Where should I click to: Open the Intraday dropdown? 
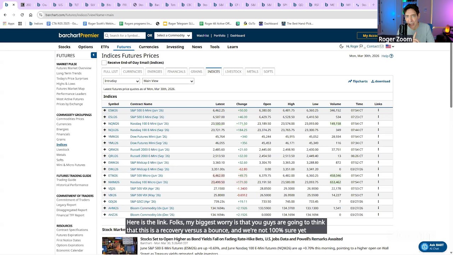[121, 81]
